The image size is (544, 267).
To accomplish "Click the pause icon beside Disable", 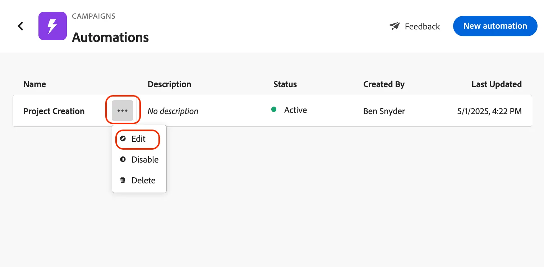I will pyautogui.click(x=123, y=159).
